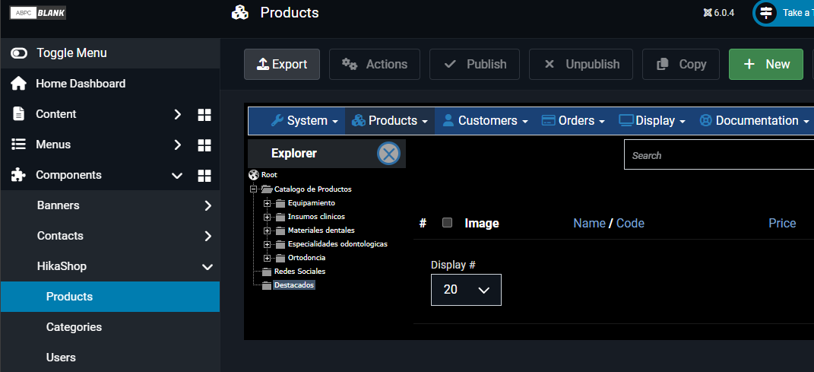Close the Explorer panel with X icon

coord(388,154)
